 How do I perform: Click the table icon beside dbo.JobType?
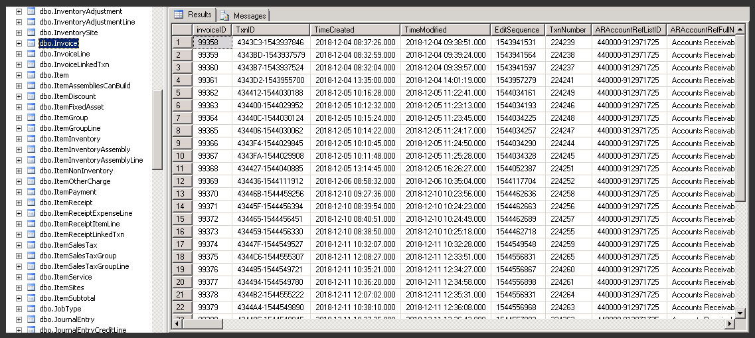(31, 309)
